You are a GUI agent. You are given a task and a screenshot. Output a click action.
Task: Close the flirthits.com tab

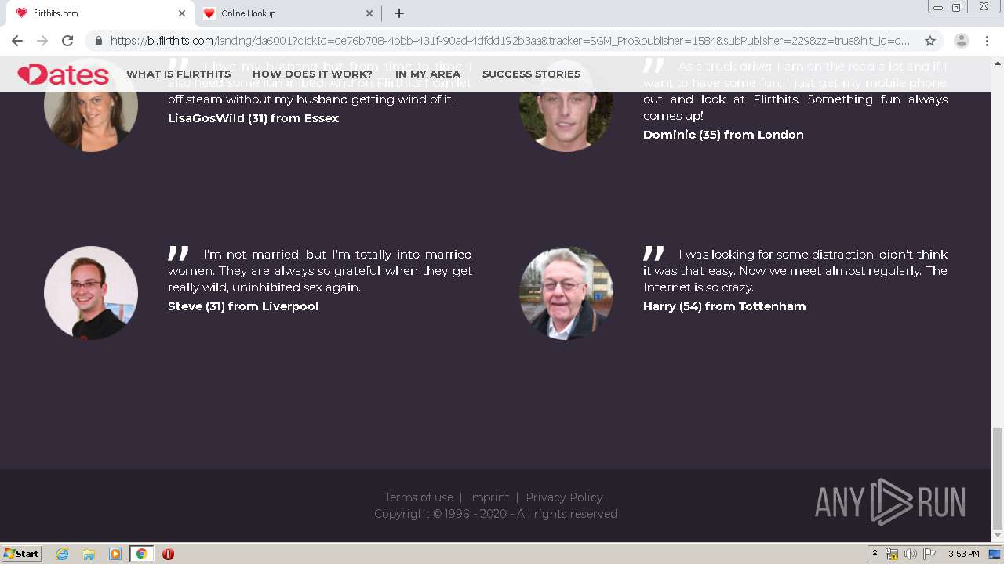pyautogui.click(x=182, y=13)
